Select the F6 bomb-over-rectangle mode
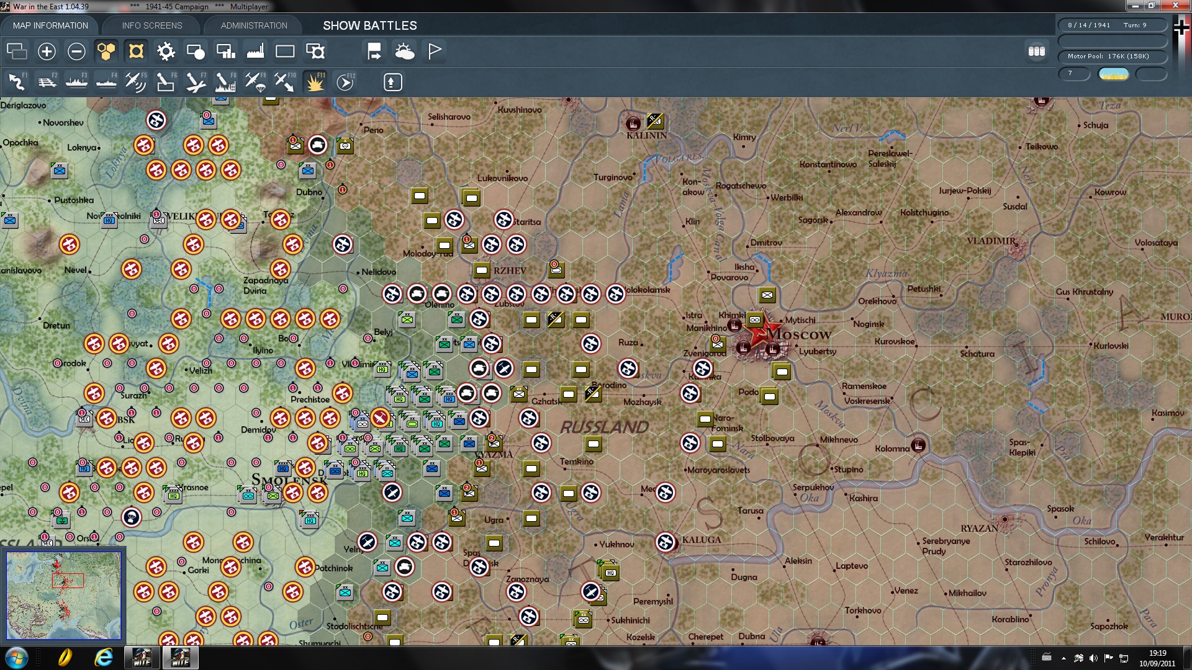This screenshot has width=1192, height=670. pyautogui.click(x=166, y=82)
